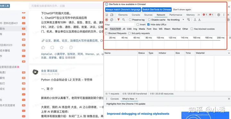Screen dimensions: 231x119
Task: Open drawer three-dot menu beside Console
Action: (x=107, y=99)
